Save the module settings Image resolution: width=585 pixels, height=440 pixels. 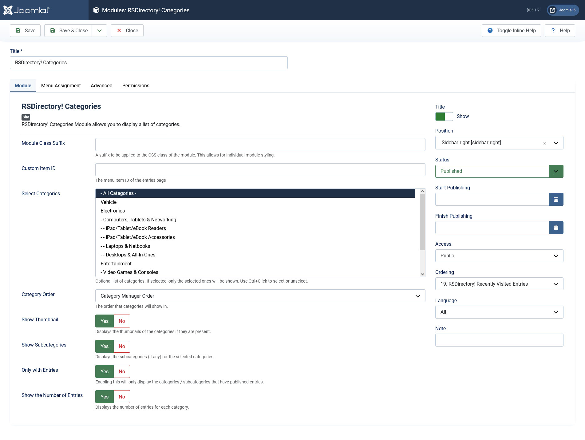pyautogui.click(x=25, y=30)
